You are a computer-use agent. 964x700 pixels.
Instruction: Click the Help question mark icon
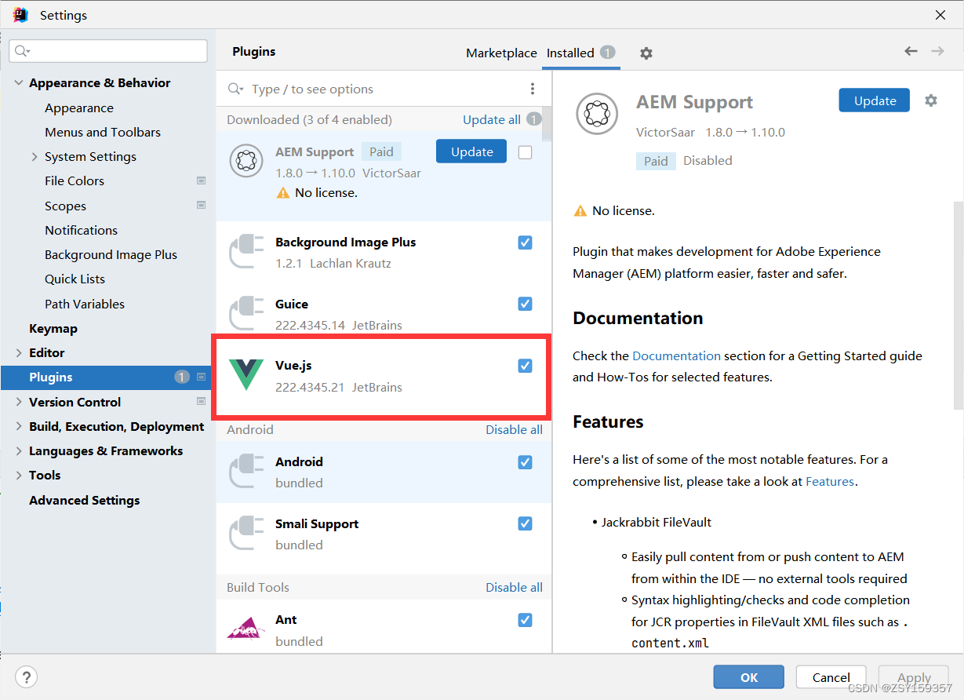click(x=26, y=676)
